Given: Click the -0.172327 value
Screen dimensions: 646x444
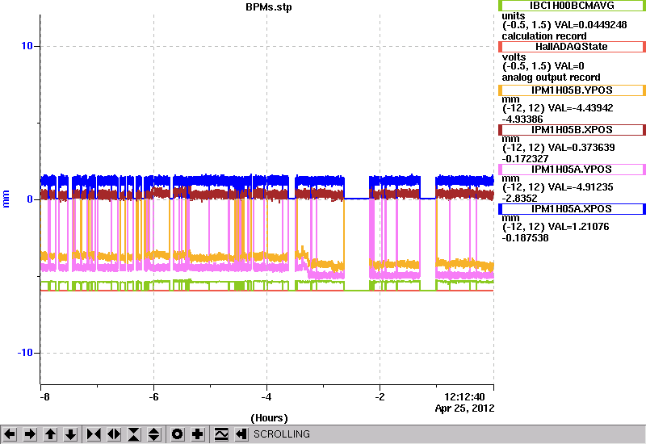Looking at the screenshot, I should click(525, 159).
